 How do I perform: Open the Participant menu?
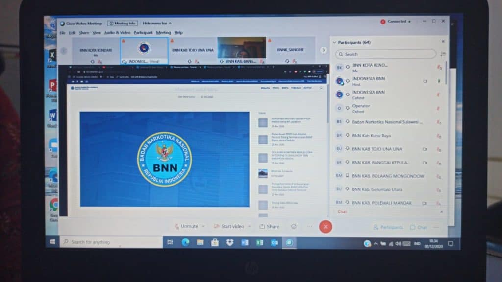143,33
